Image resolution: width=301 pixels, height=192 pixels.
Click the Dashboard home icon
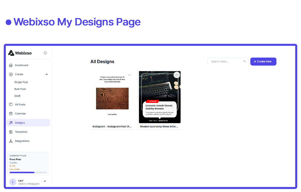tap(11, 65)
